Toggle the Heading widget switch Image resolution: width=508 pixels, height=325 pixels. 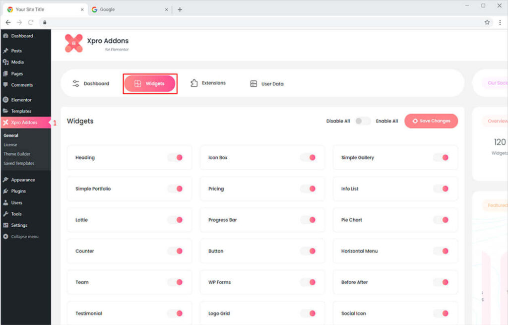pyautogui.click(x=175, y=157)
